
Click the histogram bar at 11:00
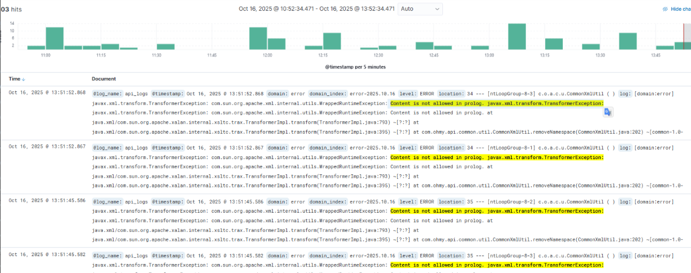click(x=54, y=38)
